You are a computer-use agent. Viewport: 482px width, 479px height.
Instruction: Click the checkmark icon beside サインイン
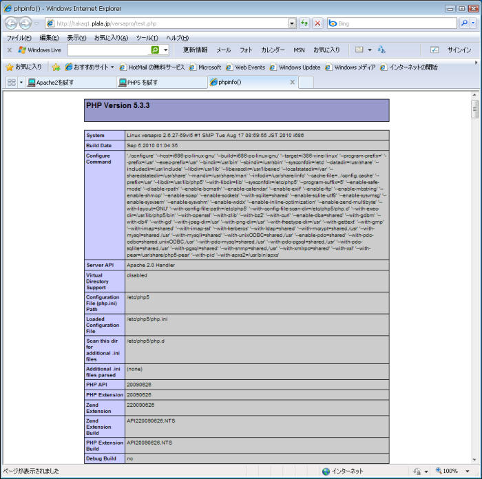pyautogui.click(x=434, y=50)
